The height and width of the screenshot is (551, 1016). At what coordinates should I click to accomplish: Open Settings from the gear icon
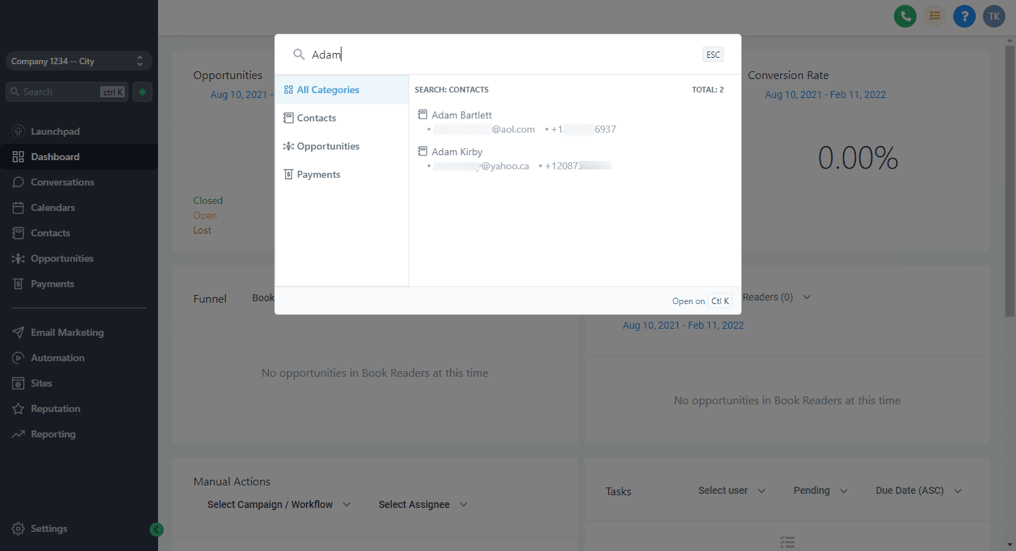point(18,528)
